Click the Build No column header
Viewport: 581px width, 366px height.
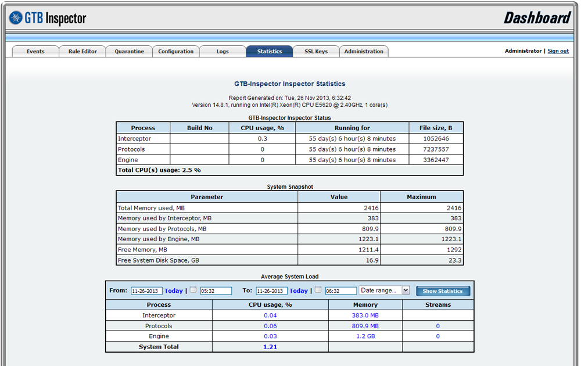pyautogui.click(x=199, y=128)
